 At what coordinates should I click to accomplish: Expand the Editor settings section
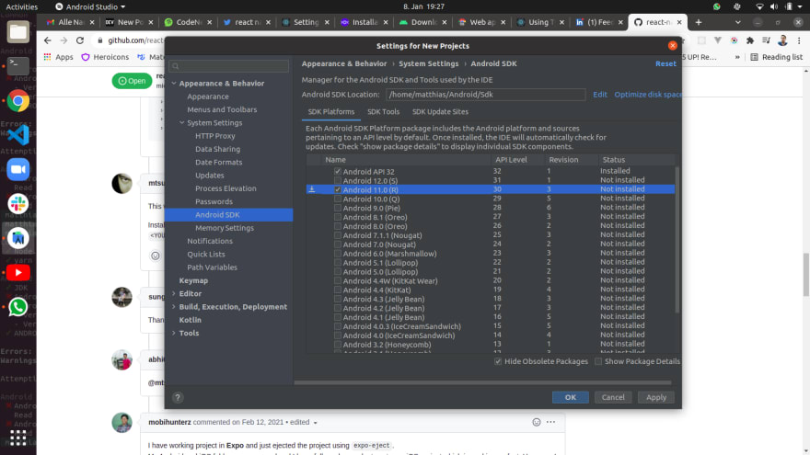174,293
